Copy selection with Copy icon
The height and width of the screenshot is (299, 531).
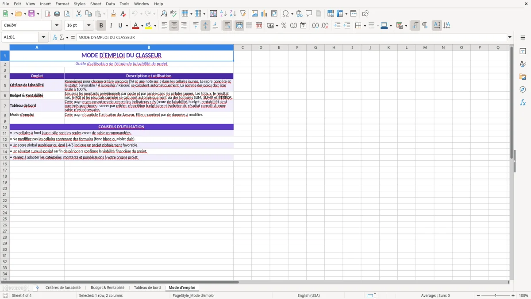(88, 14)
